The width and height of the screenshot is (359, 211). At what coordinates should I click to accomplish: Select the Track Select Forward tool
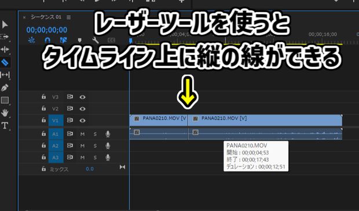coord(5,37)
